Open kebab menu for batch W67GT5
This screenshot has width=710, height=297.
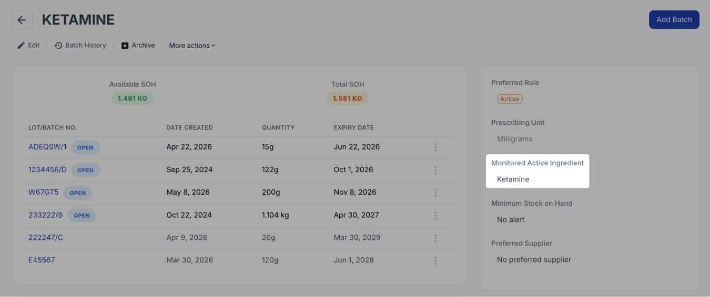click(x=435, y=193)
